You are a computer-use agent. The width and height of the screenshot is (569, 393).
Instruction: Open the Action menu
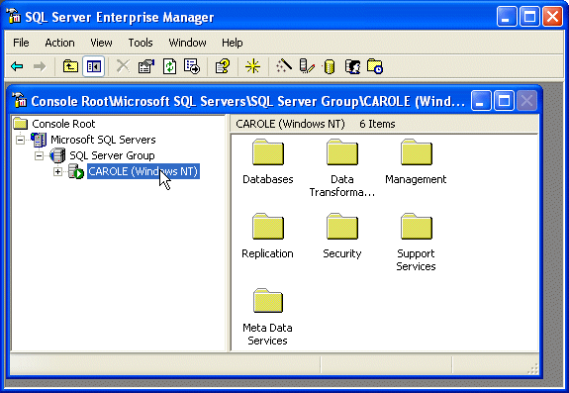pyautogui.click(x=59, y=43)
